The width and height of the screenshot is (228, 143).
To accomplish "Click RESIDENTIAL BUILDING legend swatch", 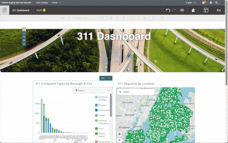I will 96,97.
